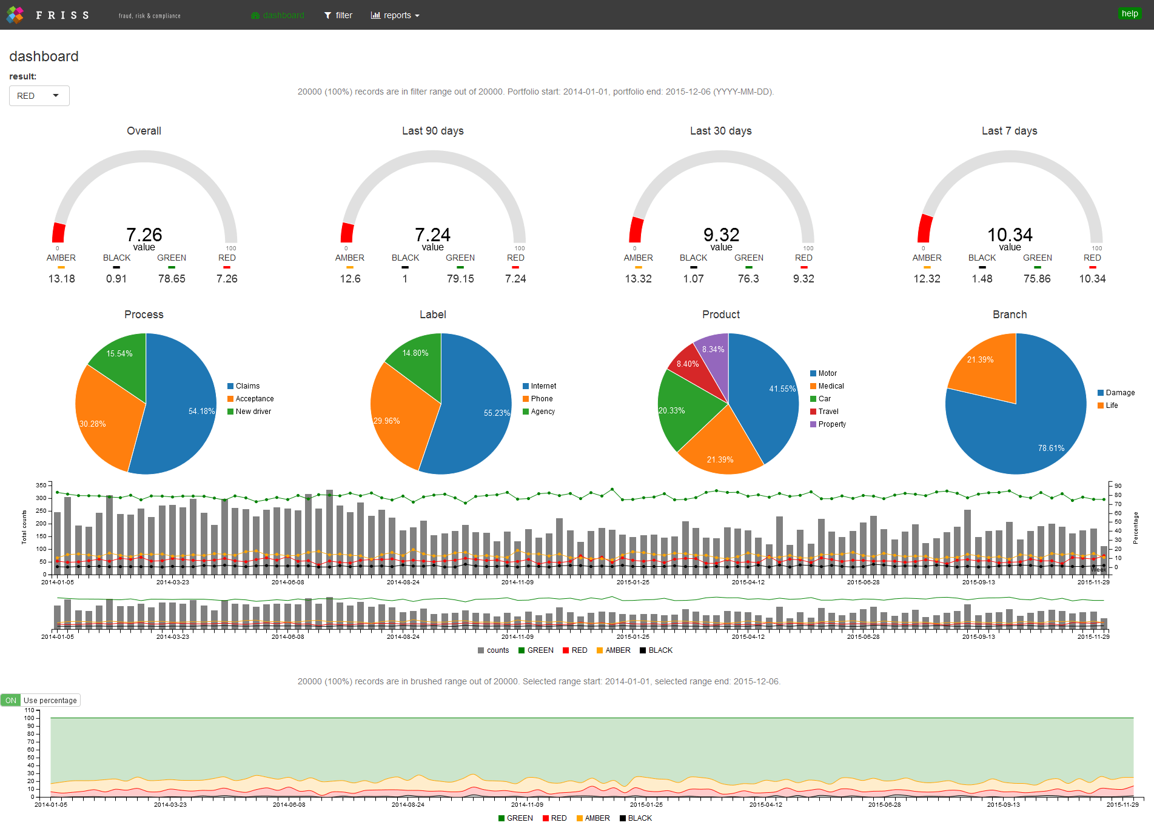Image resolution: width=1154 pixels, height=831 pixels.
Task: Select the green dashboard leaf icon
Action: pyautogui.click(x=254, y=15)
